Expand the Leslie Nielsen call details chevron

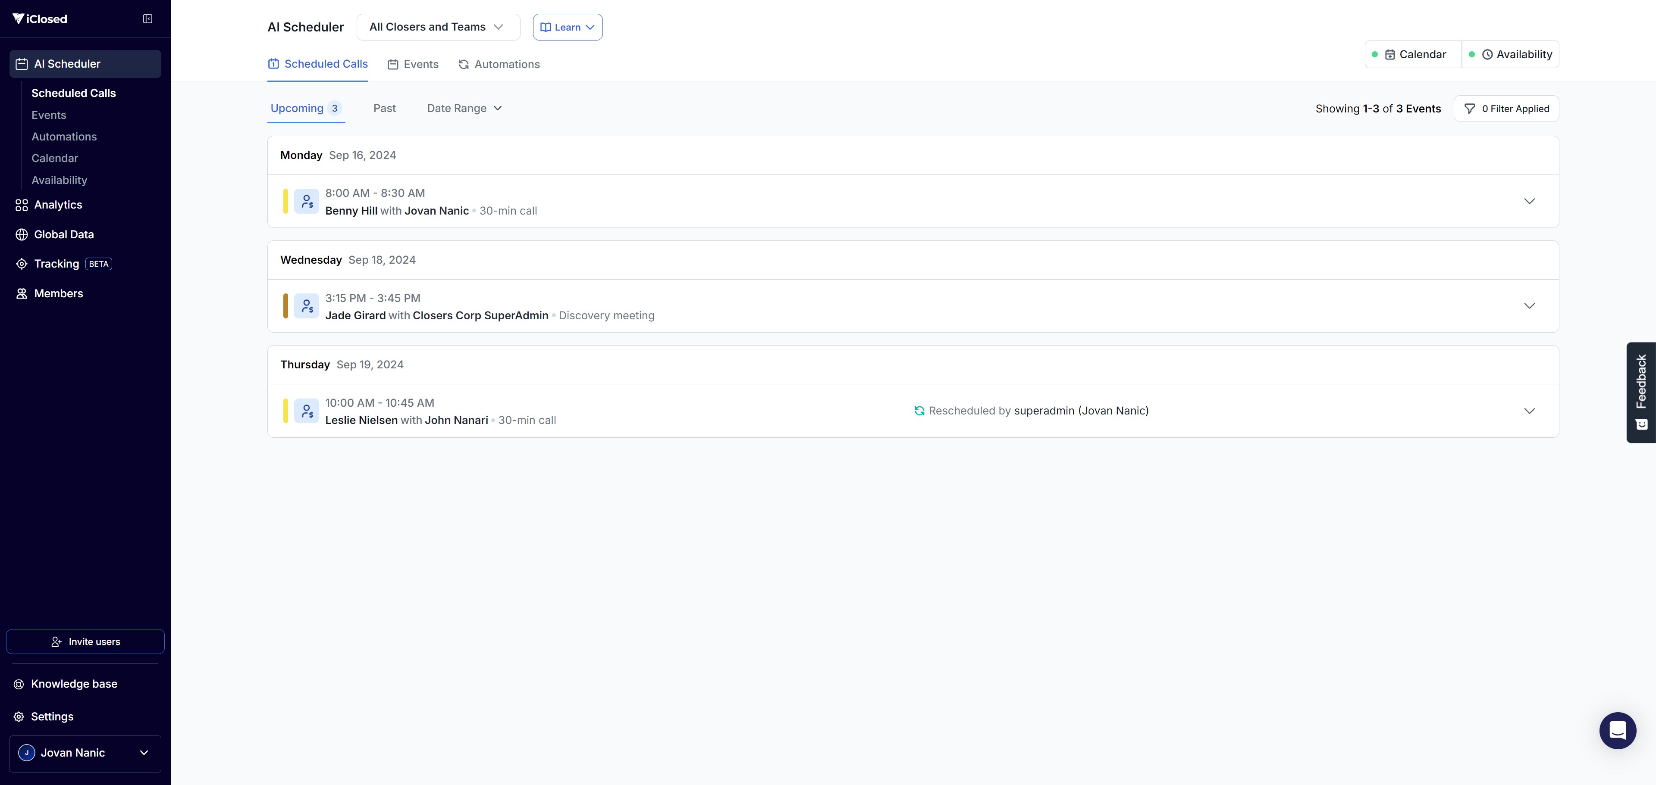pos(1529,411)
